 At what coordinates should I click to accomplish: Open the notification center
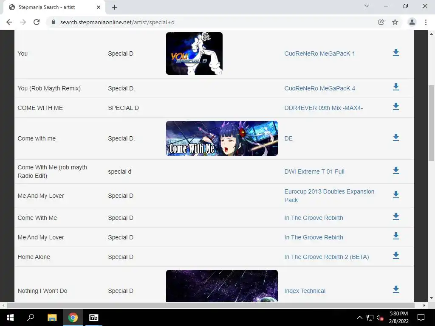click(421, 318)
